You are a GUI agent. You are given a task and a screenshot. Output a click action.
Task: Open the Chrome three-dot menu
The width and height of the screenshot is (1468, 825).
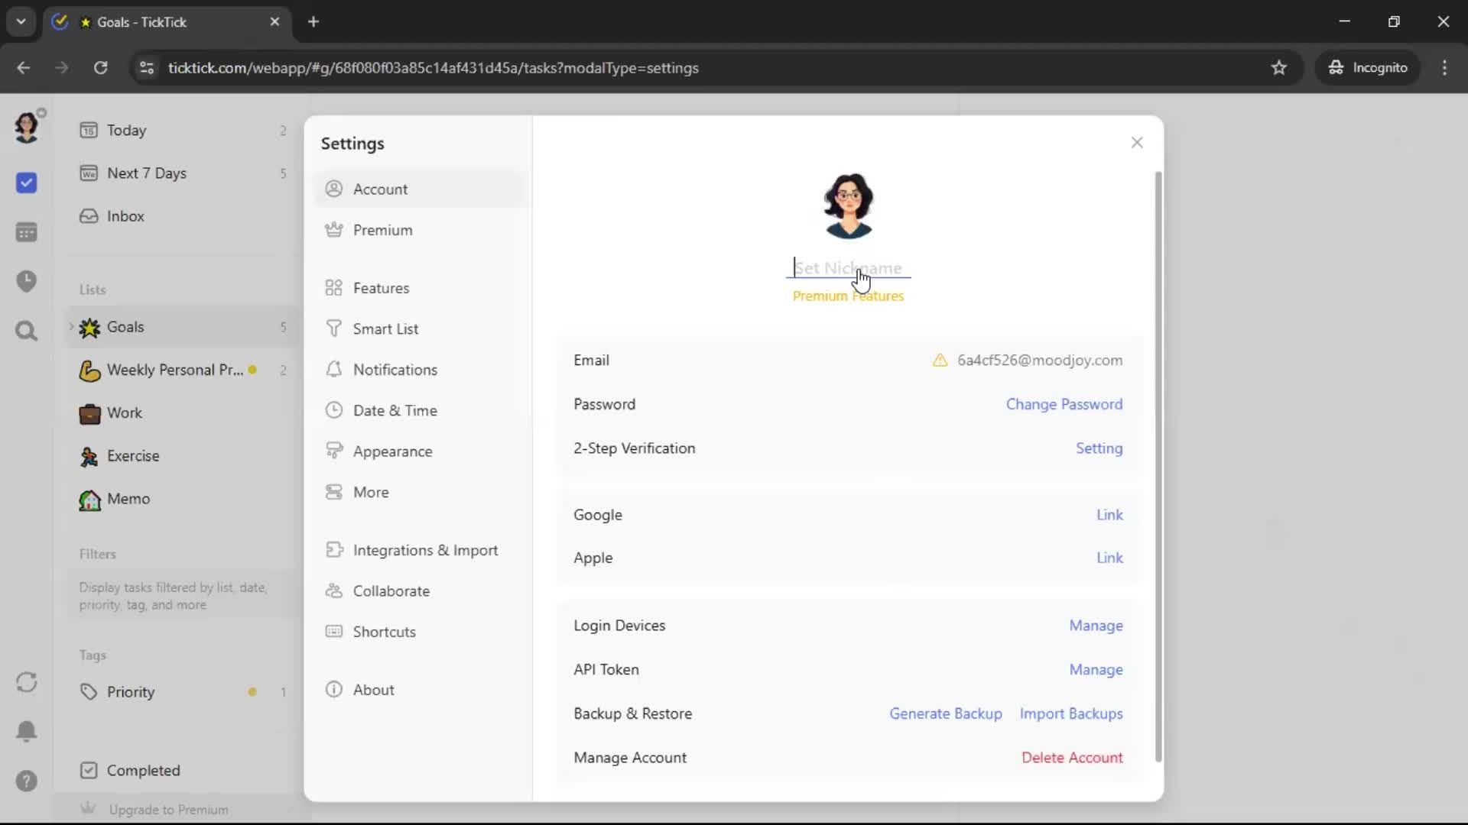click(x=1444, y=68)
